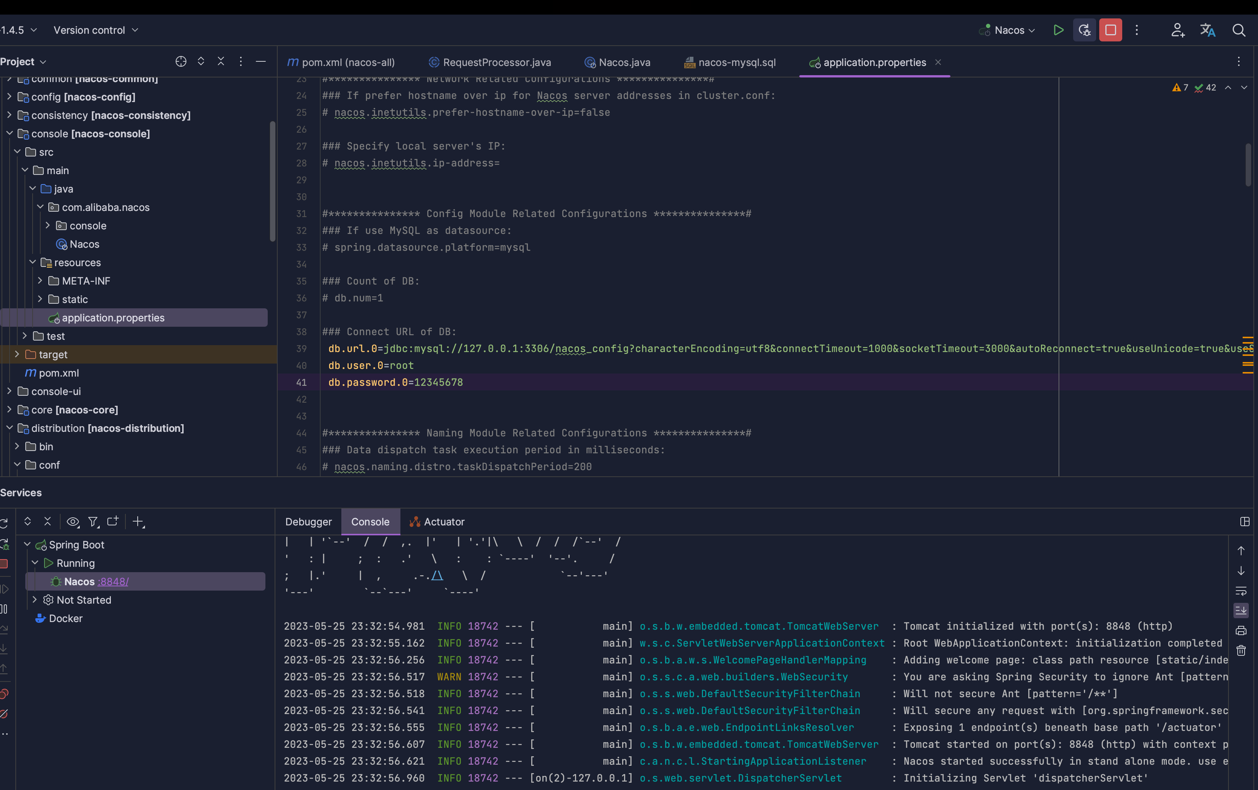Switch to nacos-mysql.sql tab
The image size is (1258, 790).
coord(730,62)
